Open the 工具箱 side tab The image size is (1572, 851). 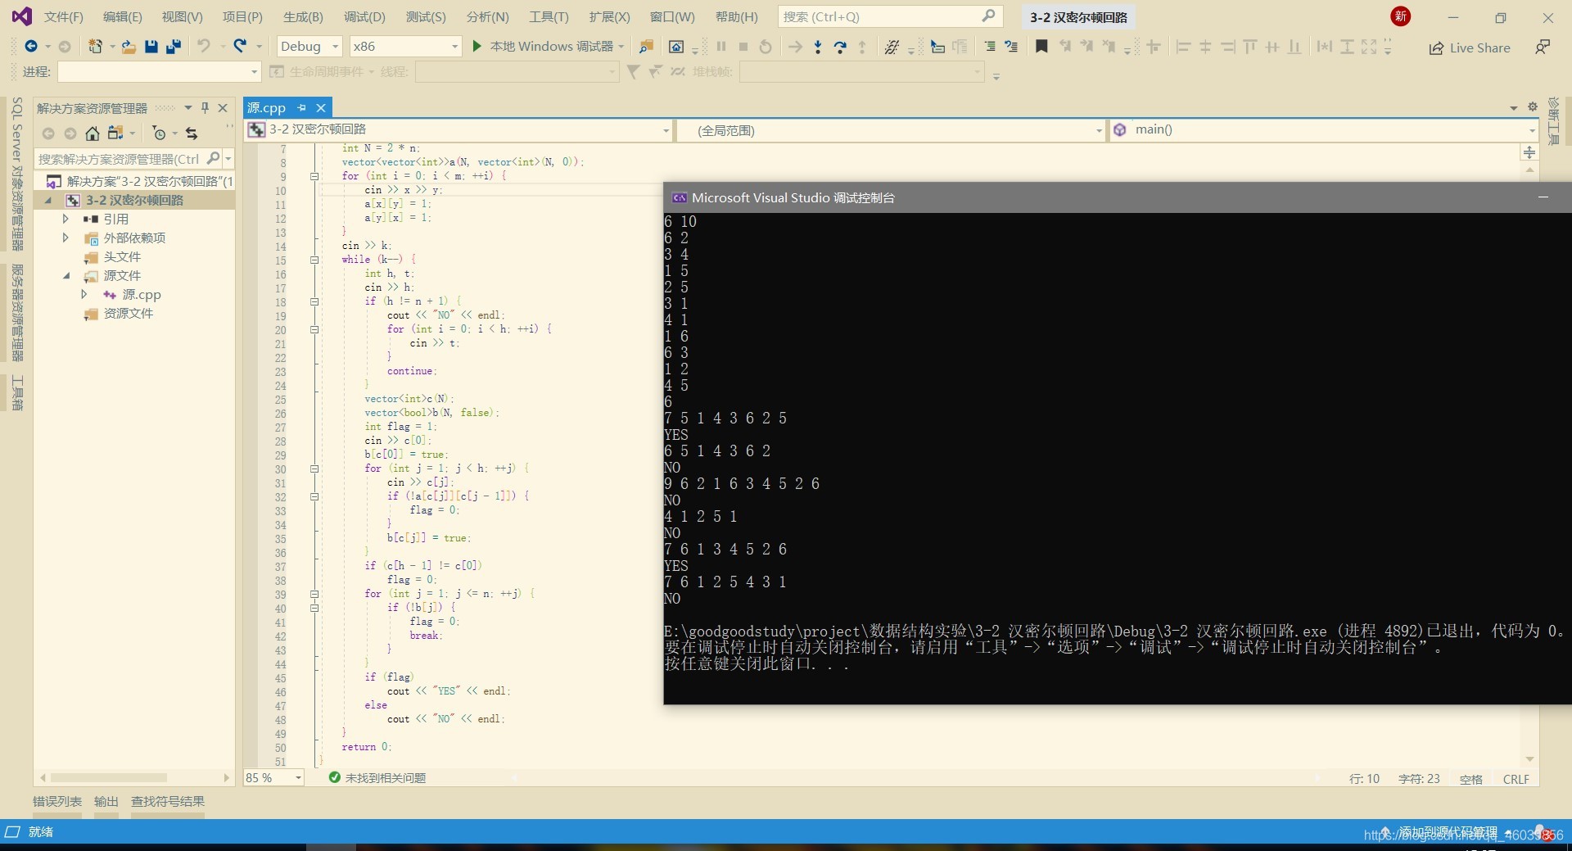click(17, 392)
